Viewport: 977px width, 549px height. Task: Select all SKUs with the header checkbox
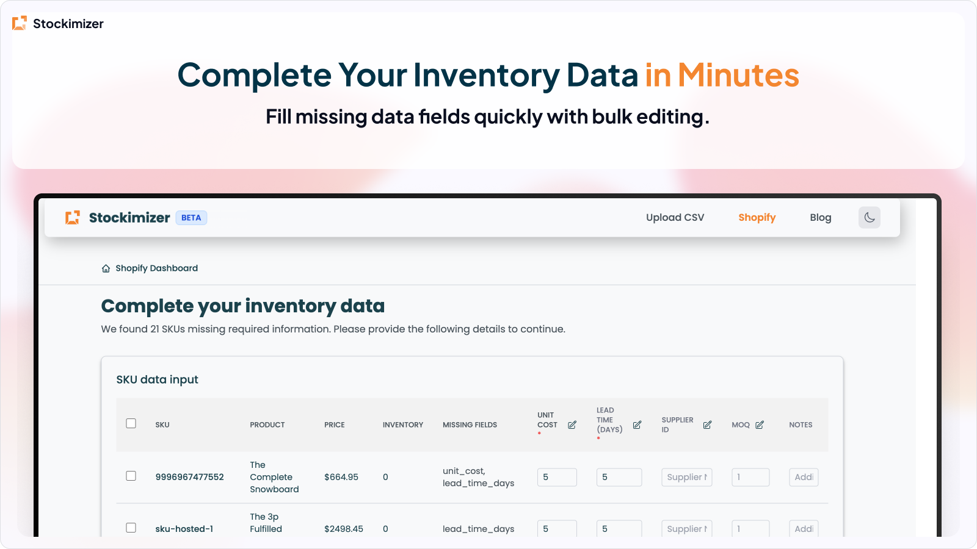point(131,422)
